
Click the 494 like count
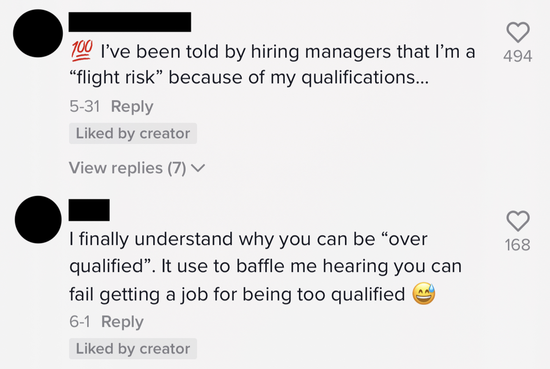click(x=518, y=56)
